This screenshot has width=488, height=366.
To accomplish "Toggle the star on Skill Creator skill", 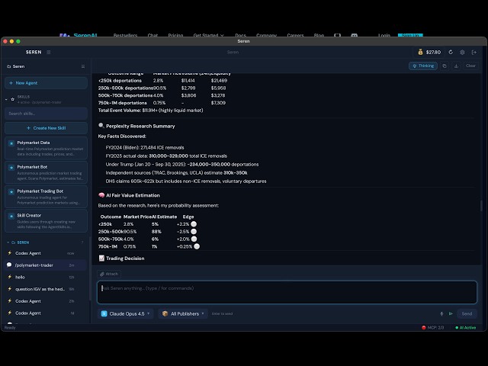I will [x=11, y=216].
